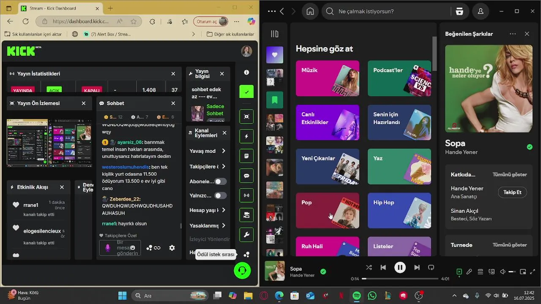
Task: Toggle repeat mode in Spotify
Action: [x=431, y=267]
